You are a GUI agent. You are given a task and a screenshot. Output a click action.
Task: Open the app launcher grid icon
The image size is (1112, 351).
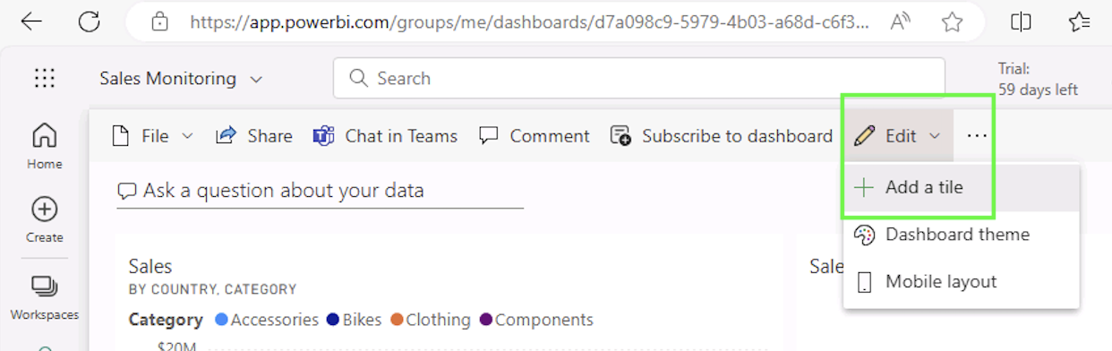(x=45, y=79)
